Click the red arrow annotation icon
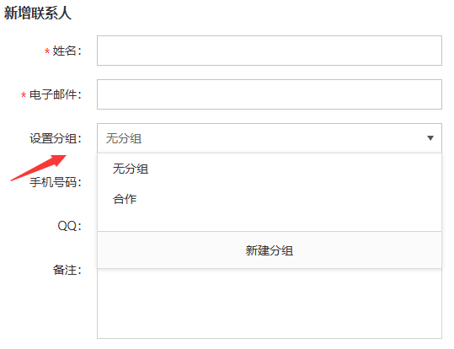 pos(39,168)
